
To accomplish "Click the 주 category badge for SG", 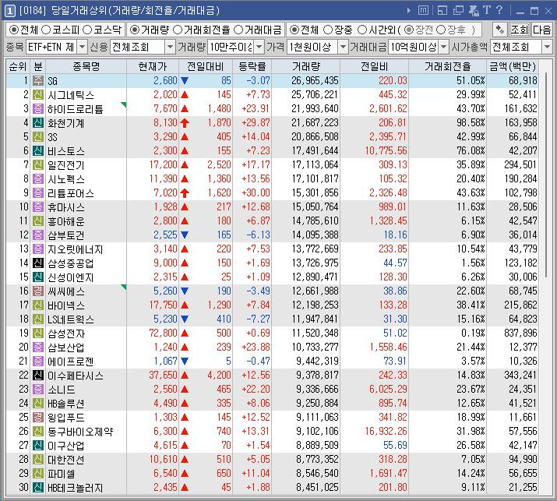I will click(38, 81).
